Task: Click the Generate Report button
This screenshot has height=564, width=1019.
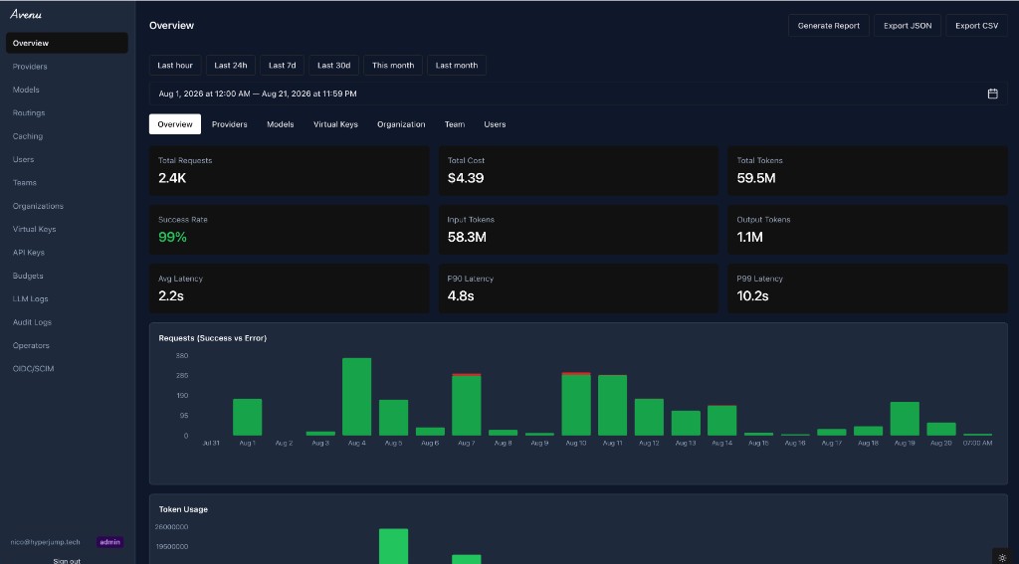Action: click(829, 25)
